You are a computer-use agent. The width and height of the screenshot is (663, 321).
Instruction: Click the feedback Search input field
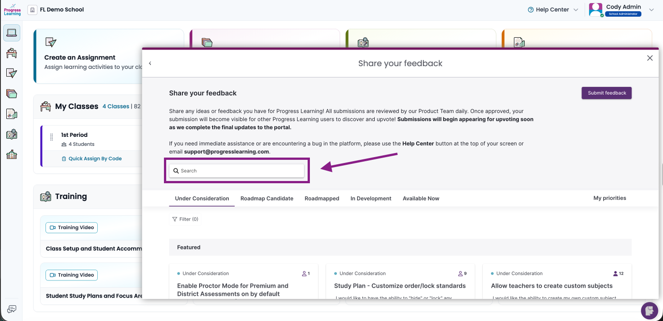[x=237, y=171]
